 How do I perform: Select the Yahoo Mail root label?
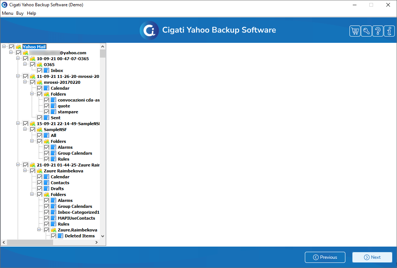(x=34, y=47)
